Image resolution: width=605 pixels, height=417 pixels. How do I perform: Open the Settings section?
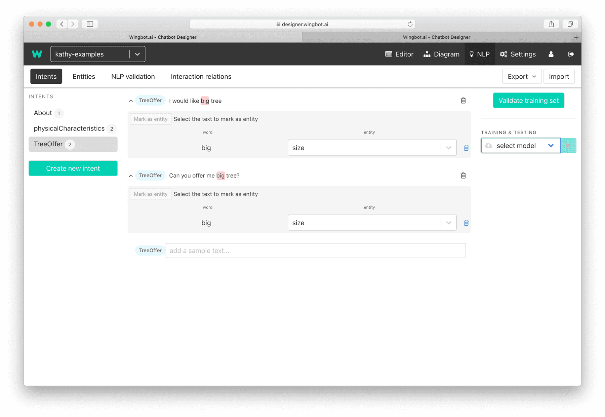click(518, 54)
